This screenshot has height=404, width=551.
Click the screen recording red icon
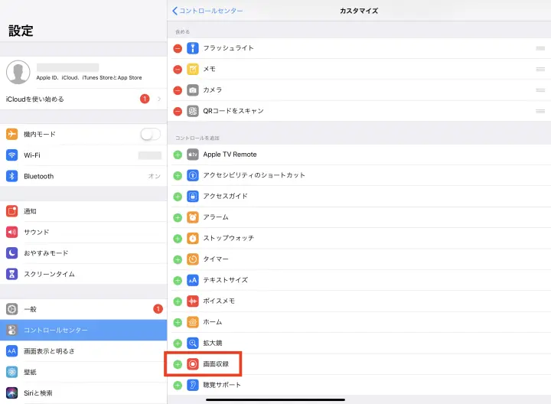(x=193, y=364)
